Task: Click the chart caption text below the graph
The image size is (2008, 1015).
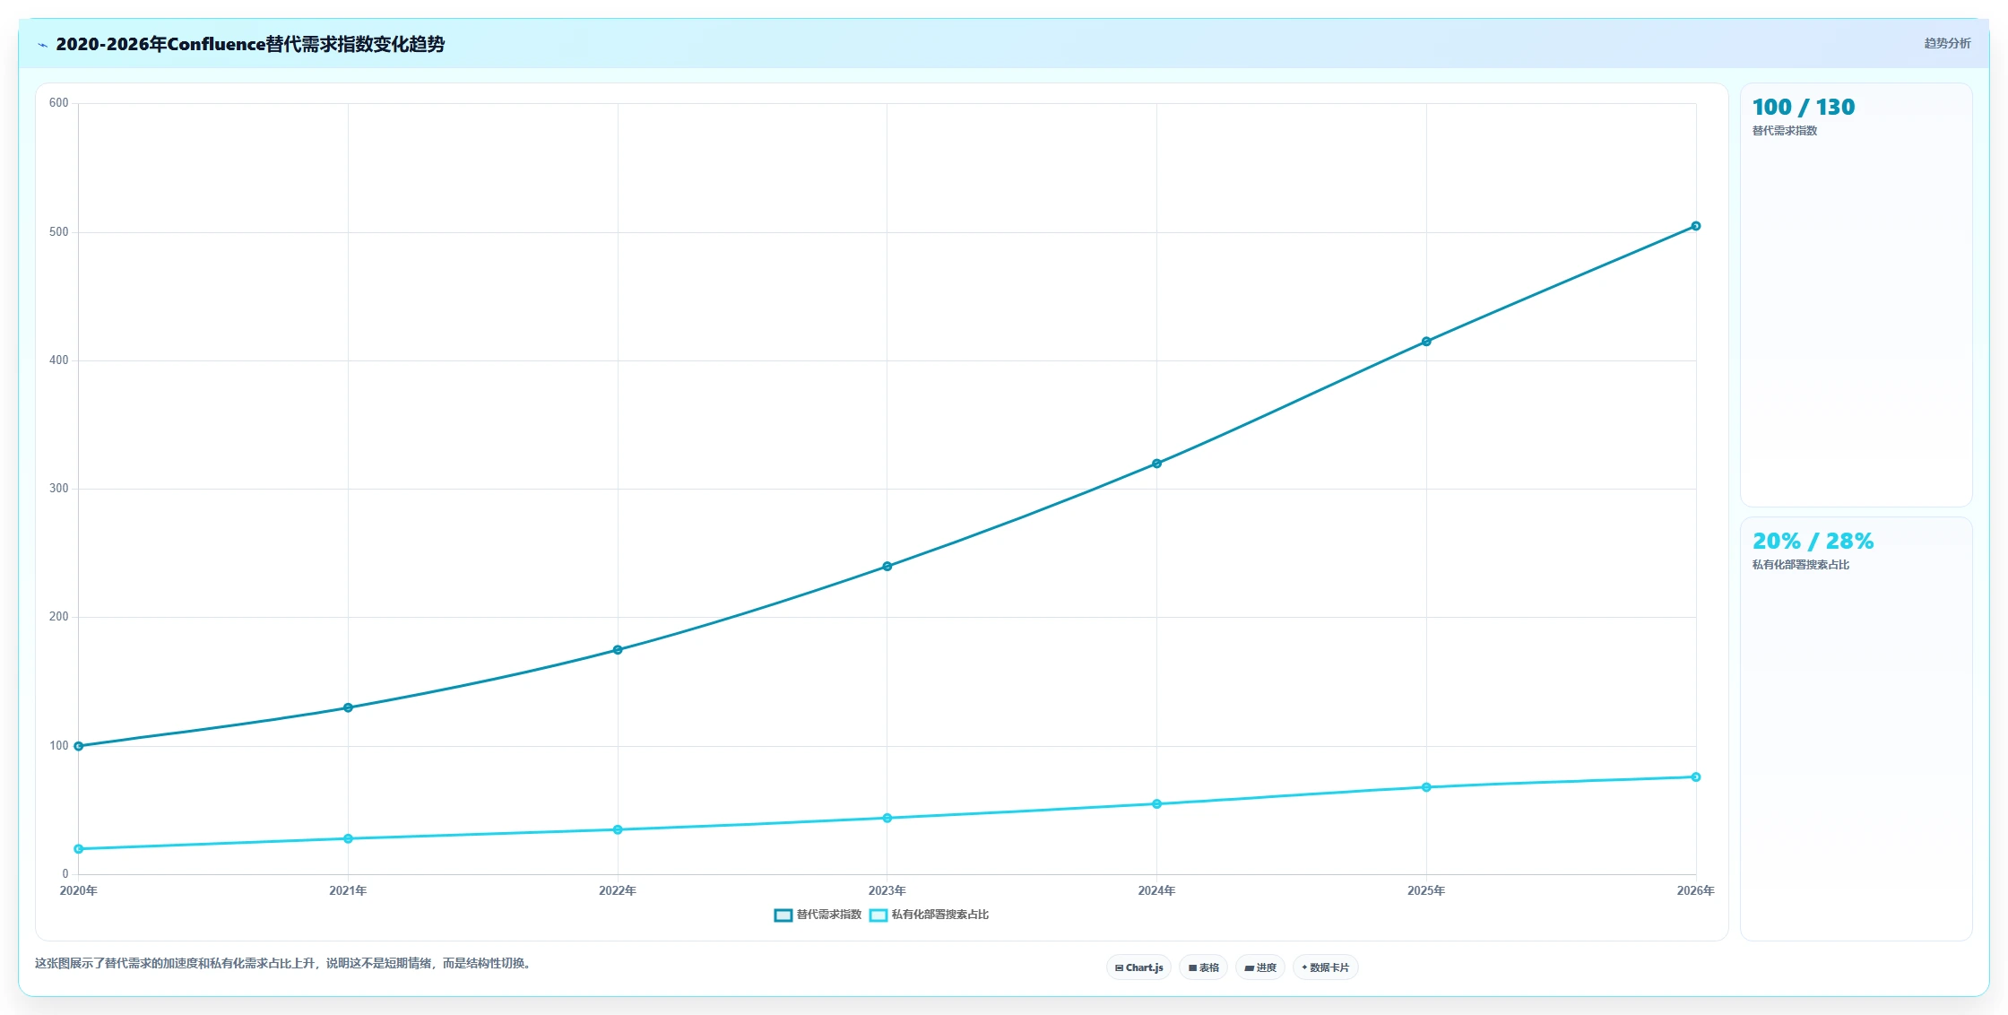Action: coord(284,963)
